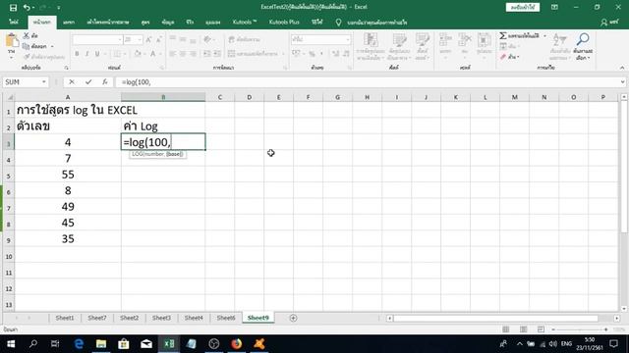Click the row 5 header
Image resolution: width=629 pixels, height=353 pixels.
pyautogui.click(x=9, y=175)
